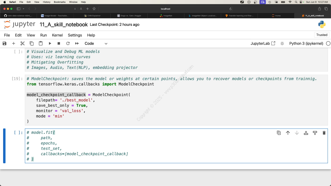Screen dimensions: 331x186
Task: Rename notebook via 11_A_skill_notebook title
Action: click(x=64, y=25)
